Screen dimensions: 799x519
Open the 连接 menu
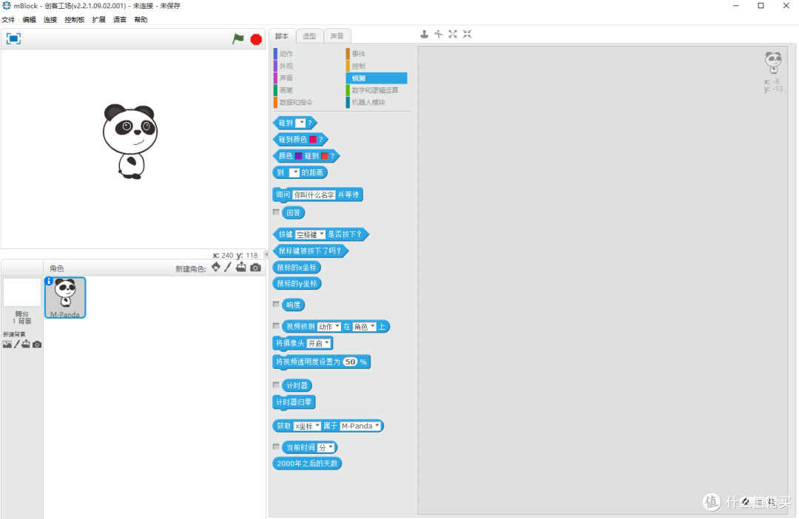coord(50,20)
